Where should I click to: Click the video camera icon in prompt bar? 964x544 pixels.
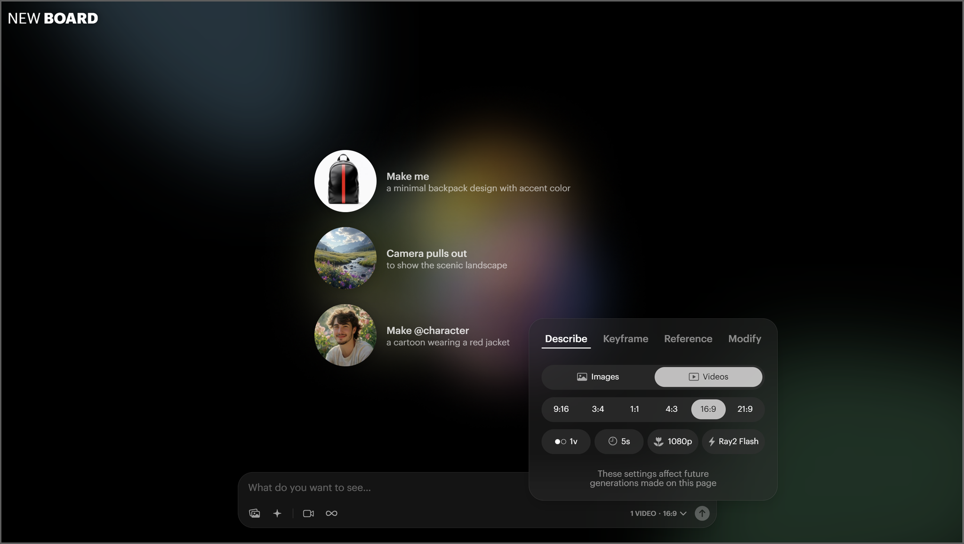pos(308,513)
